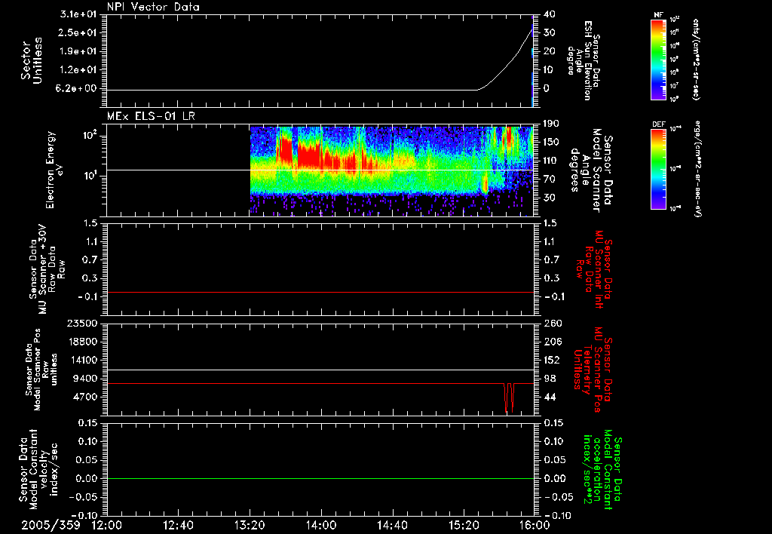
Task: Click the '3.1e+01' Sector axis value
Action: [78, 14]
